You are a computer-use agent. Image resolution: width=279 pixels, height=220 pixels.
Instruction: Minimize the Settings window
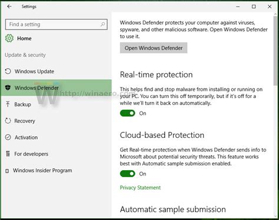pos(238,6)
